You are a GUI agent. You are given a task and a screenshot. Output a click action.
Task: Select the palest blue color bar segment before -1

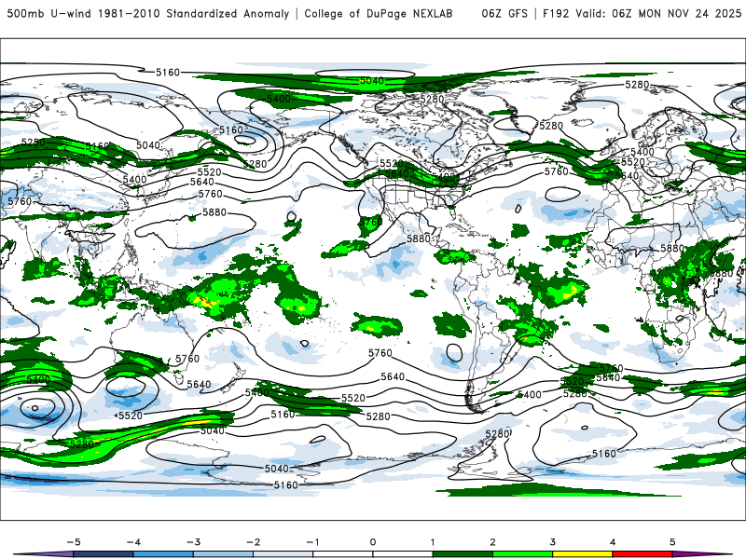click(283, 554)
